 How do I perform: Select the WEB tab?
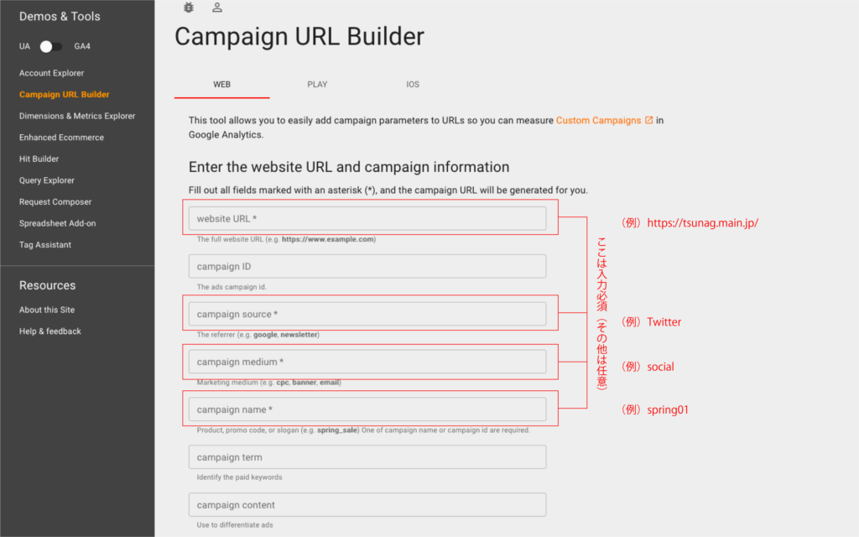[221, 85]
